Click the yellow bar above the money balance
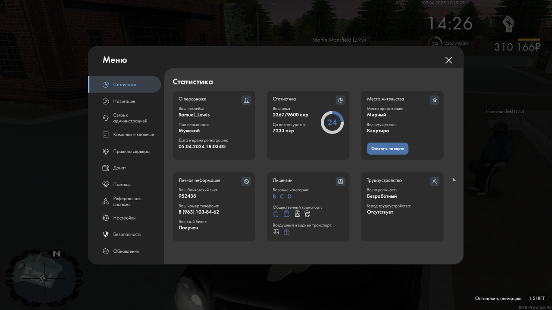The image size is (552, 310). pos(529,40)
